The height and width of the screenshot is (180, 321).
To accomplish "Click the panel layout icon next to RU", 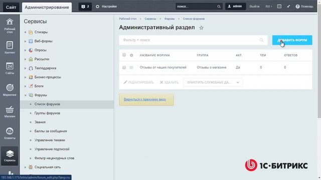I will coord(279,6).
